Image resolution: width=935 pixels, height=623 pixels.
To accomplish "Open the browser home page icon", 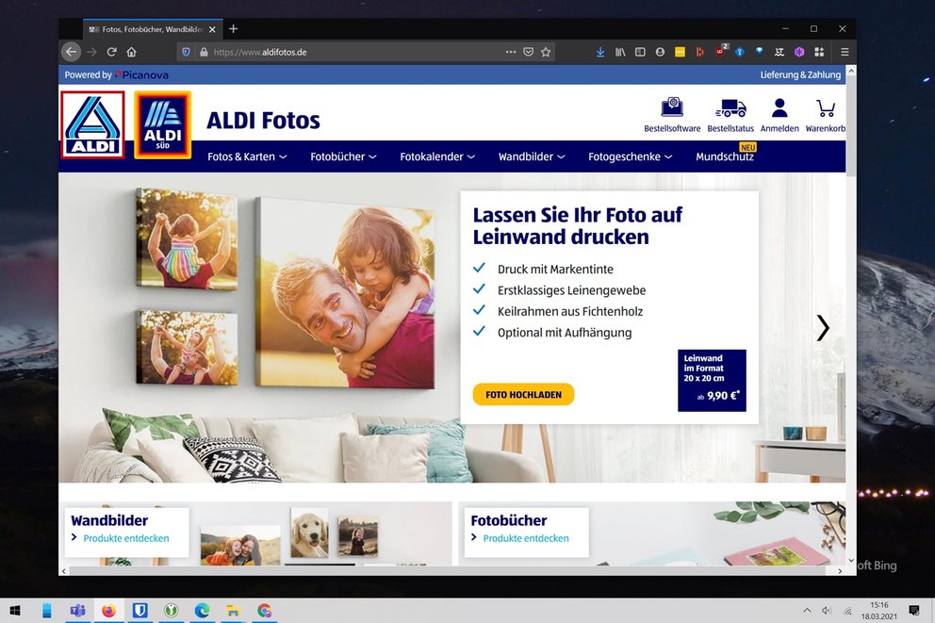I will coord(131,52).
